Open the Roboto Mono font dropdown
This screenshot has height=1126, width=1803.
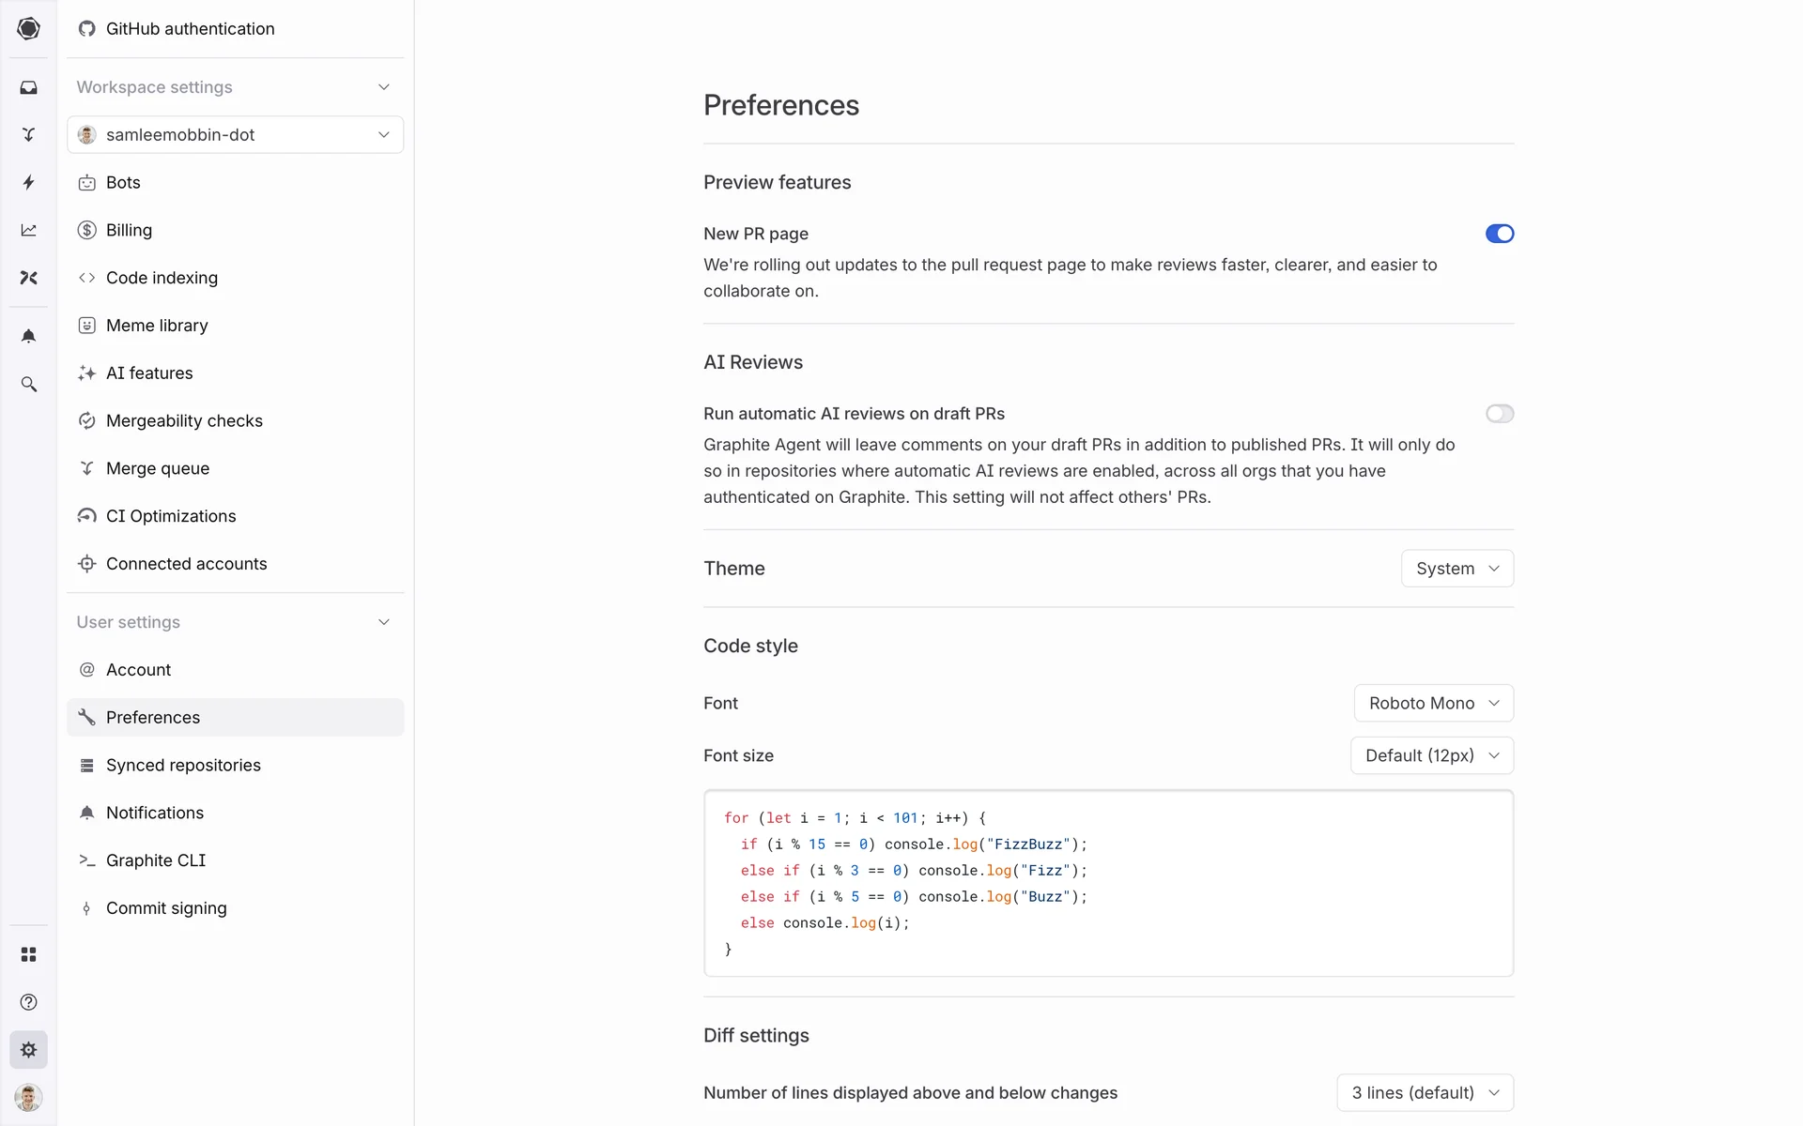pos(1433,703)
